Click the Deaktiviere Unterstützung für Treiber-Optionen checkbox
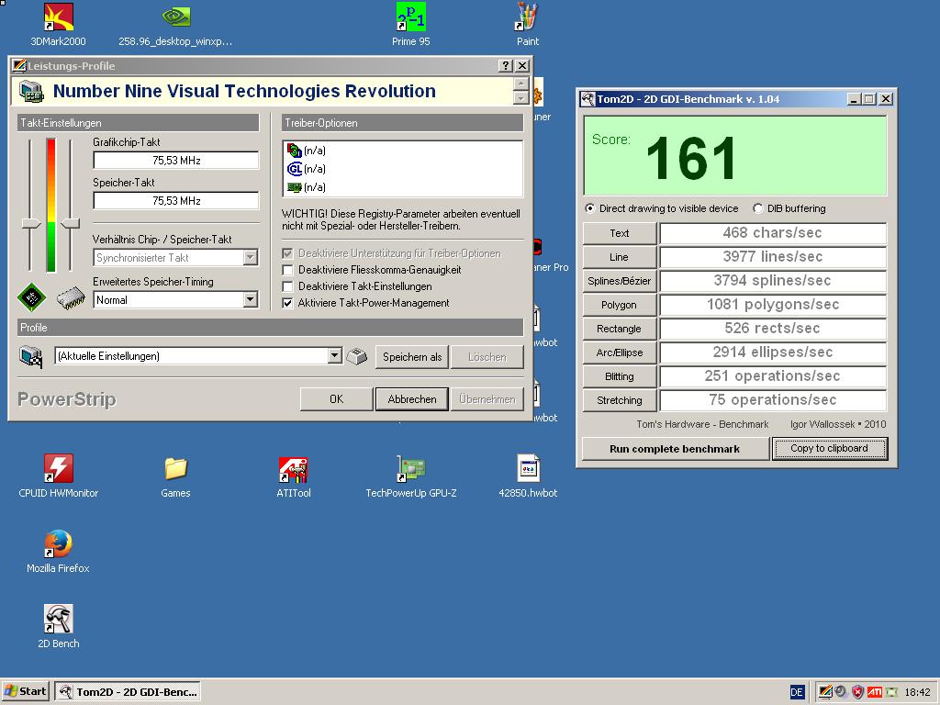This screenshot has height=705, width=940. [x=287, y=253]
